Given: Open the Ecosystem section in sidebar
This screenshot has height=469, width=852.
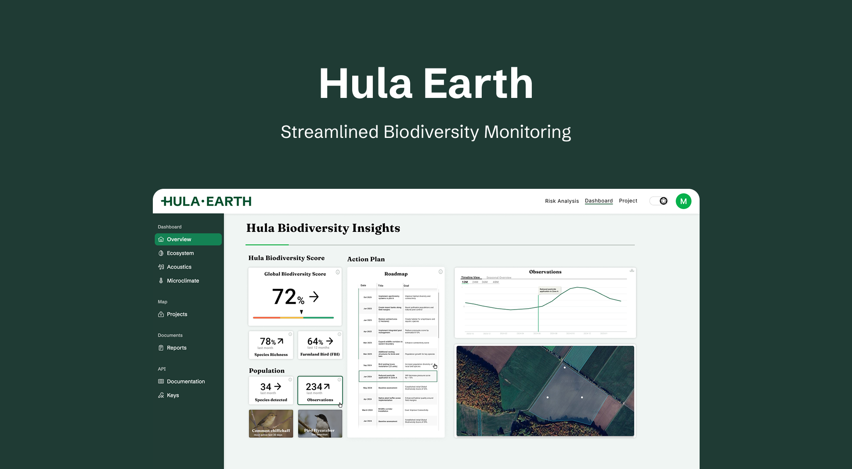Looking at the screenshot, I should click(x=180, y=253).
